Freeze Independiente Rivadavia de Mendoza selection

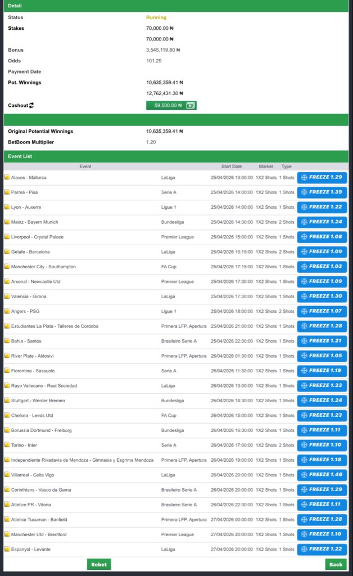[x=322, y=460]
